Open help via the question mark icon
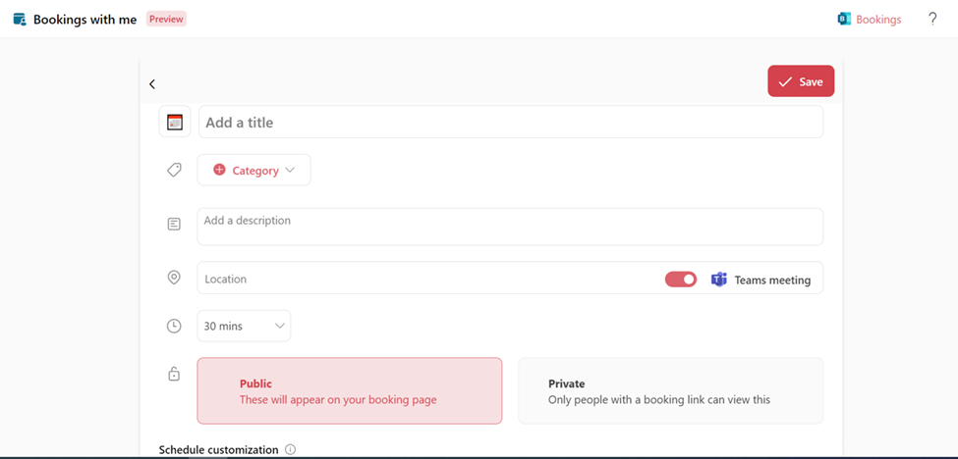 (932, 20)
